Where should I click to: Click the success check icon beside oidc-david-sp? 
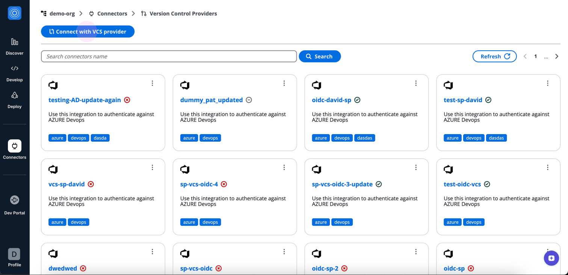(357, 100)
